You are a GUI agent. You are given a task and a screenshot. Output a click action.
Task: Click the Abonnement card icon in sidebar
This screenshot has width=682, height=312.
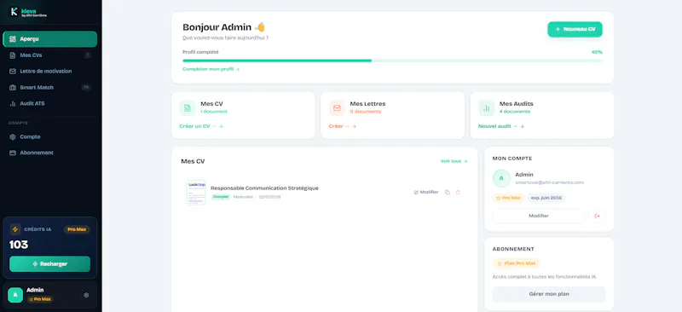[x=13, y=153]
